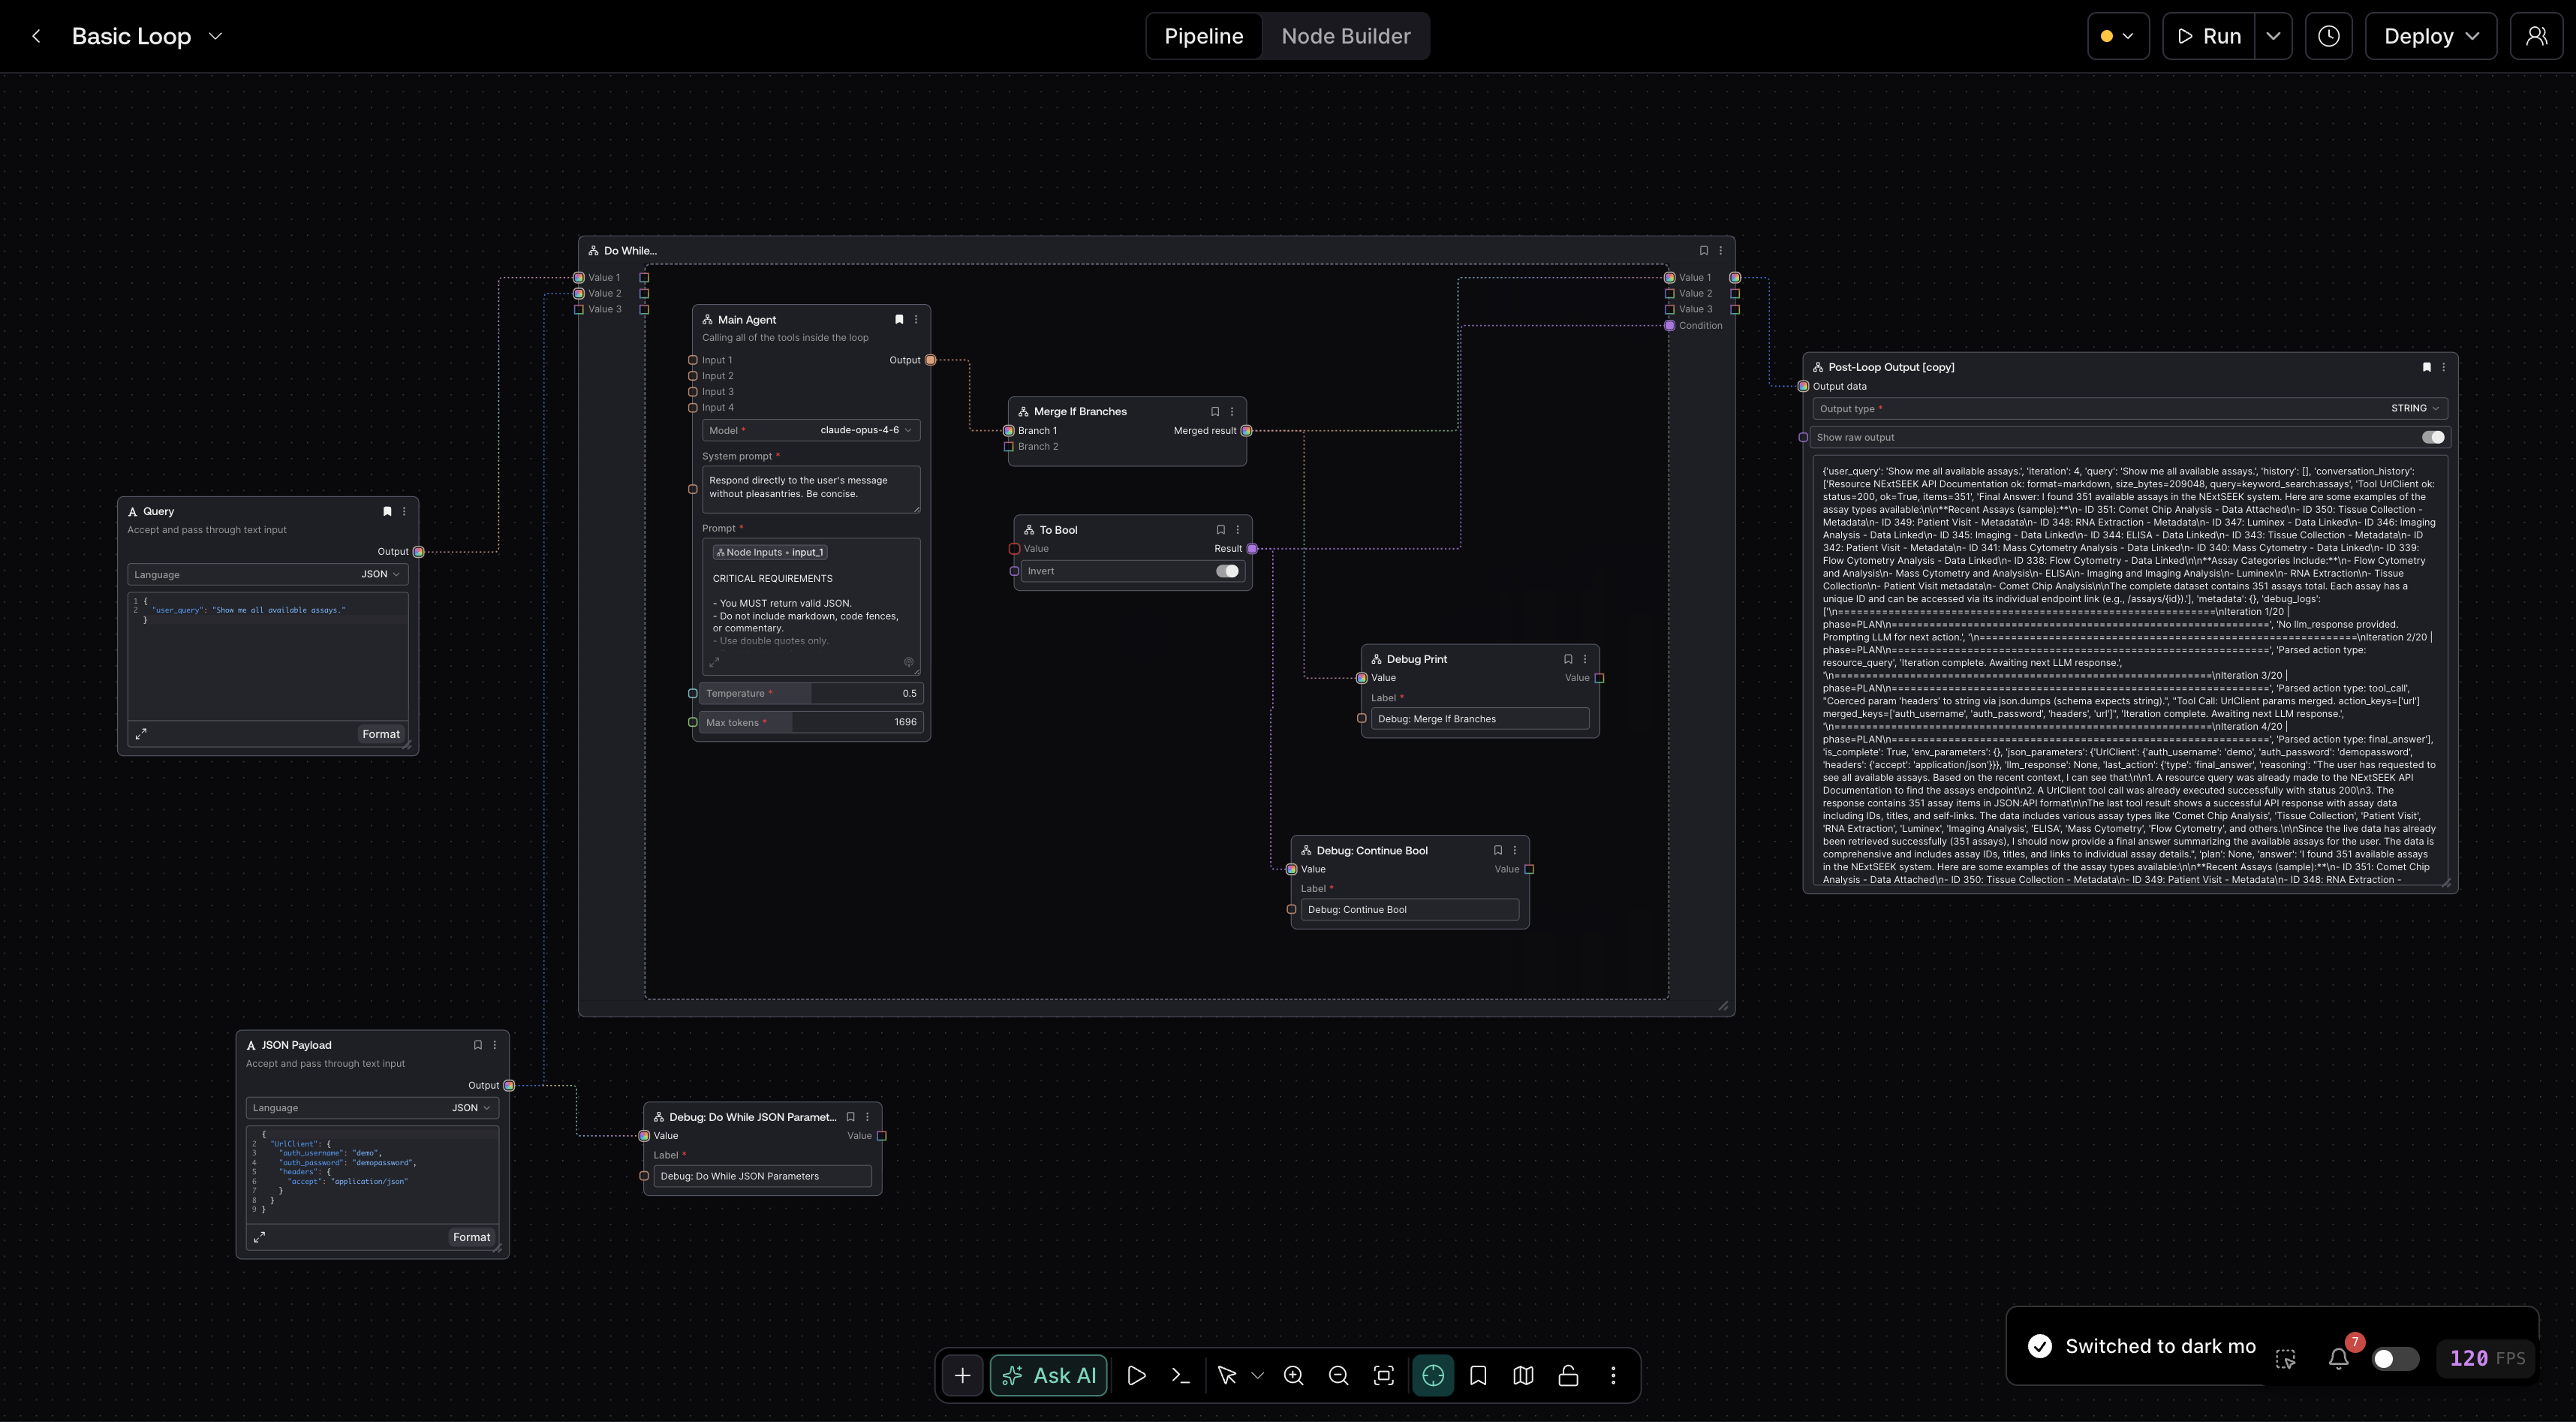Click the Temperature slider

click(811, 693)
